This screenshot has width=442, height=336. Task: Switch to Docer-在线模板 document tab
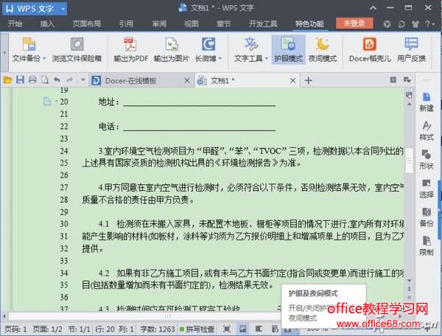[x=141, y=80]
